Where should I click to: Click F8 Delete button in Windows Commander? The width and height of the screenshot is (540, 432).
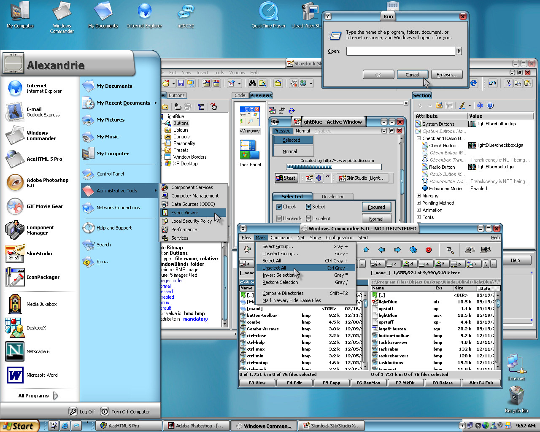coord(443,383)
